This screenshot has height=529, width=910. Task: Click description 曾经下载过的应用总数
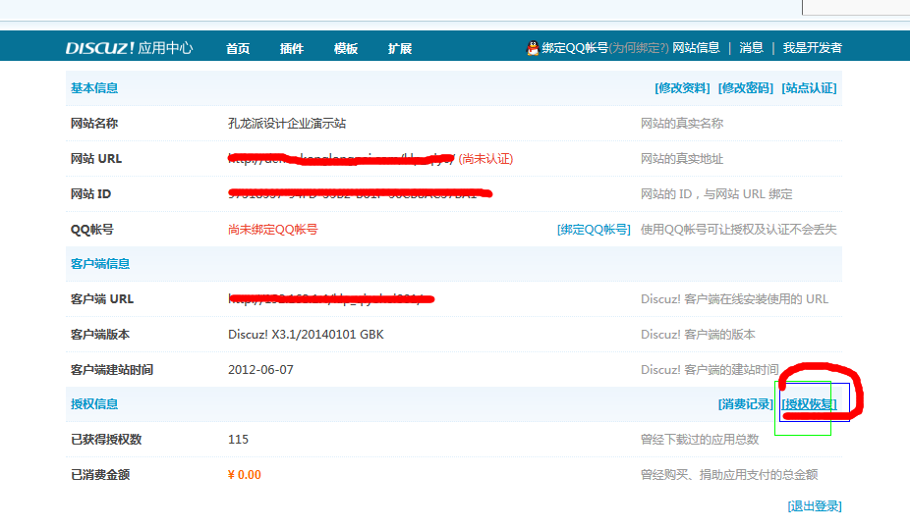pos(700,439)
